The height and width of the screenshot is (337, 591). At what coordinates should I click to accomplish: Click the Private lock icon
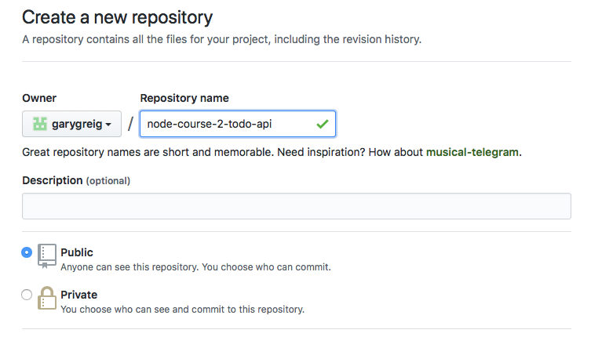[x=47, y=299]
